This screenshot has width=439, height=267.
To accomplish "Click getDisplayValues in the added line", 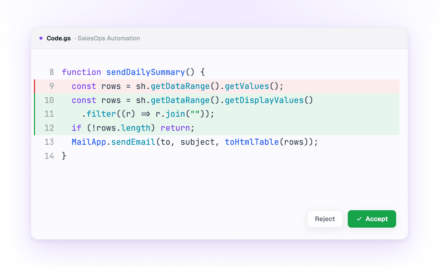I will pos(264,100).
